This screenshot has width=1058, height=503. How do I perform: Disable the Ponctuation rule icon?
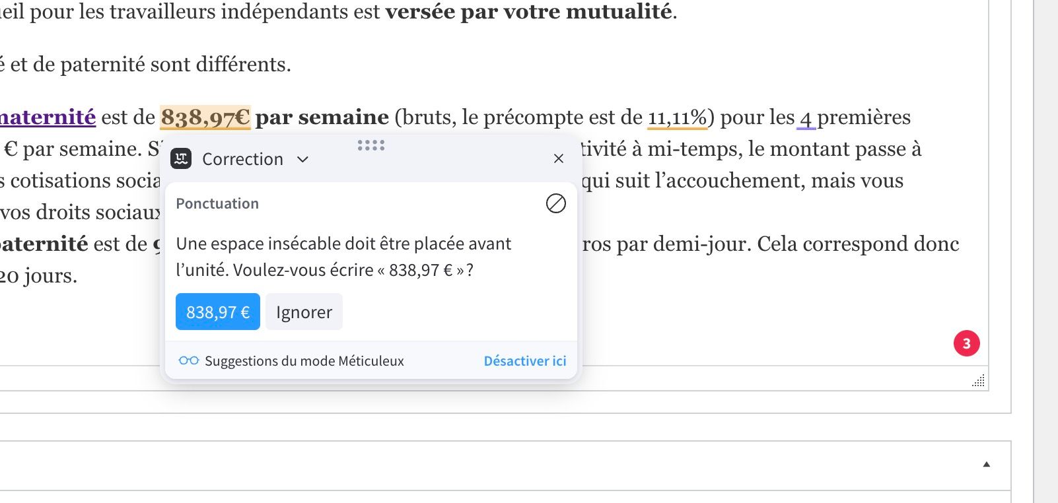tap(556, 203)
